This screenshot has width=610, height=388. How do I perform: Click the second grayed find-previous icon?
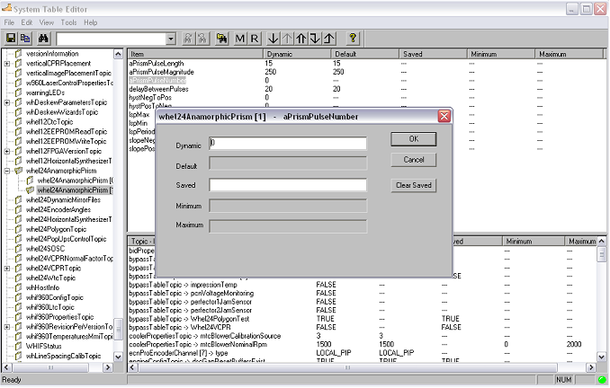(x=202, y=39)
